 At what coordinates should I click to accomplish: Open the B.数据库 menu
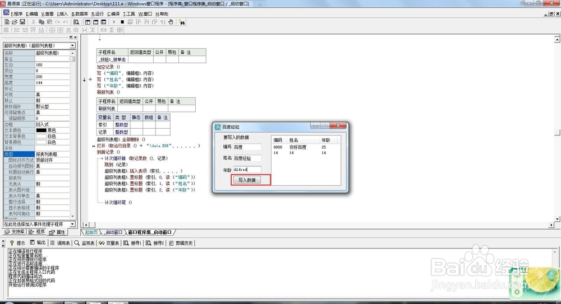(80, 13)
